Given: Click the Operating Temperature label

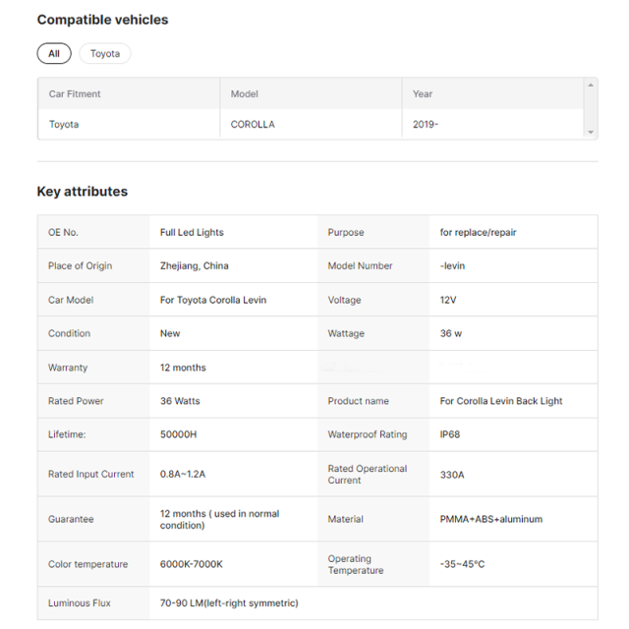Looking at the screenshot, I should click(x=356, y=564).
